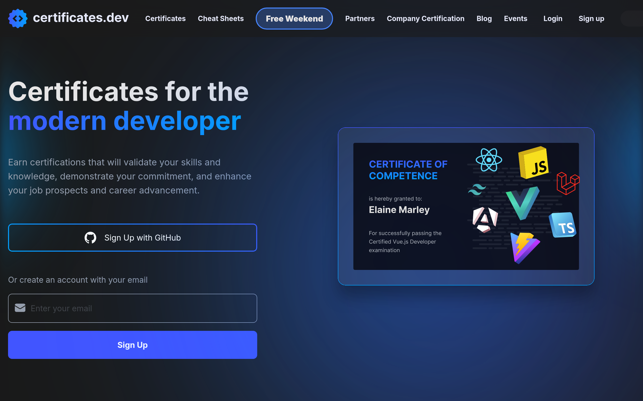The image size is (643, 401).
Task: Click the Angular shield logo
Action: [485, 220]
